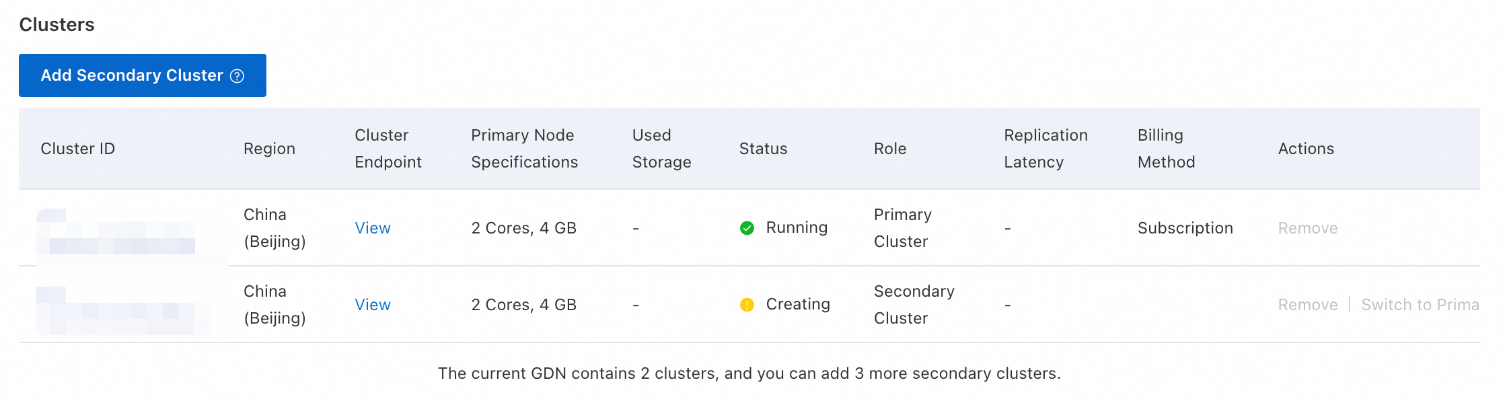This screenshot has height=401, width=1507.
Task: Click the Status column header
Action: 763,149
